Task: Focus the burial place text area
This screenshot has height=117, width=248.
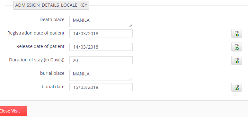Action: click(101, 75)
